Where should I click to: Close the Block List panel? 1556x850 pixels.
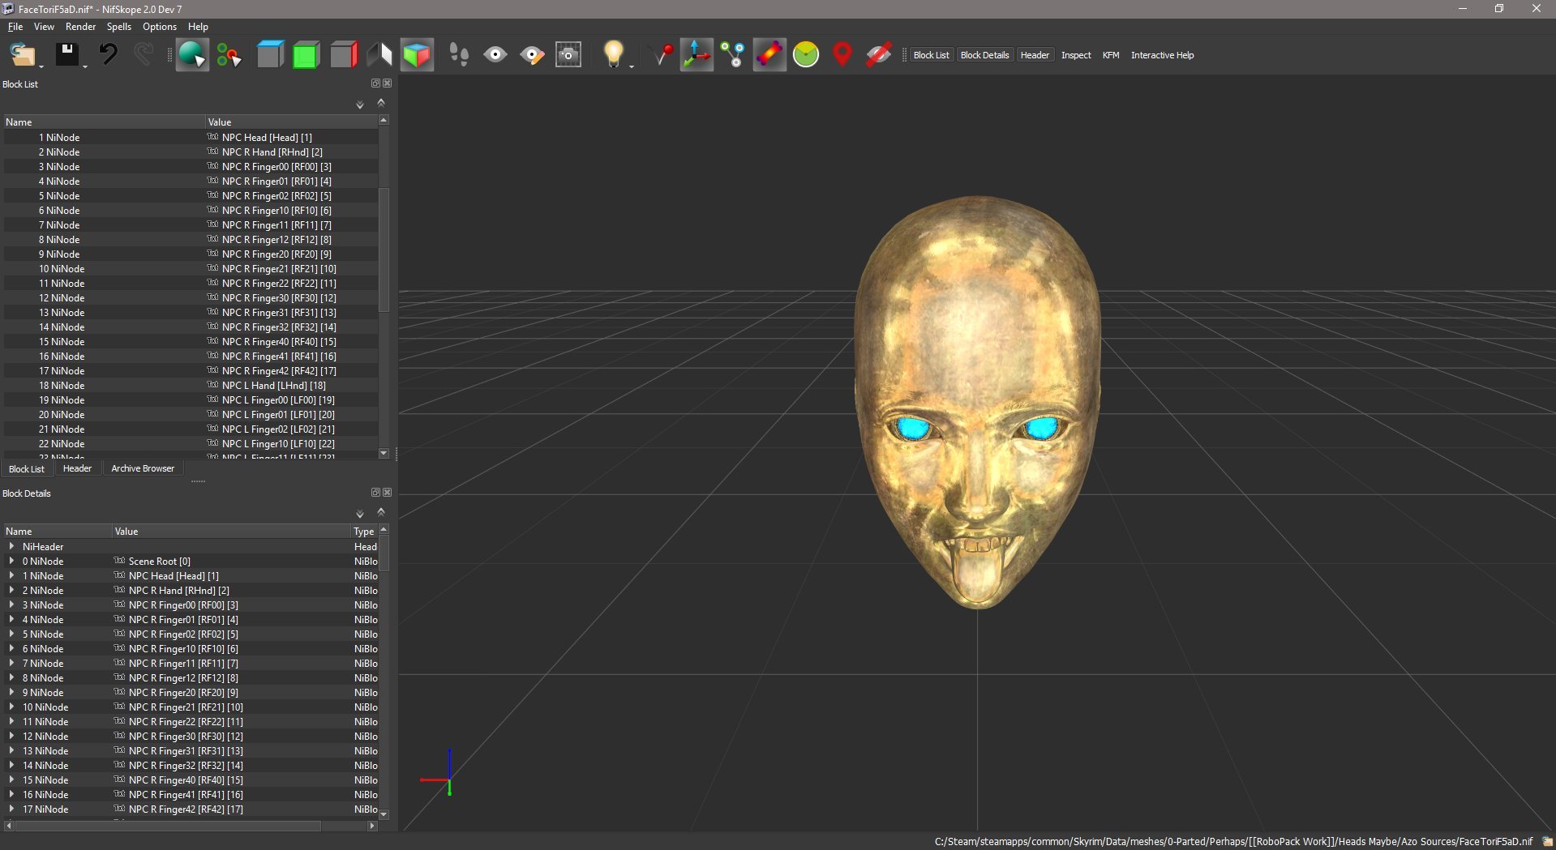[x=388, y=83]
